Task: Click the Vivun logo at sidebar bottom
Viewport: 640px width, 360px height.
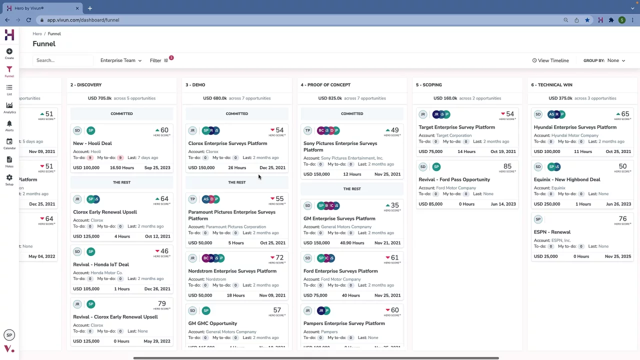Action: point(9,348)
